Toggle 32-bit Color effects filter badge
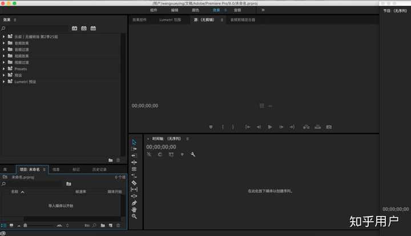 [84, 29]
